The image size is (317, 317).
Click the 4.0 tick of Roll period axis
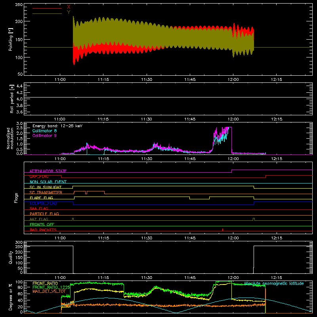click(x=19, y=99)
